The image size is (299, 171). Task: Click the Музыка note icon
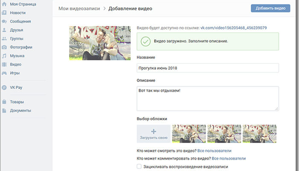click(4, 56)
